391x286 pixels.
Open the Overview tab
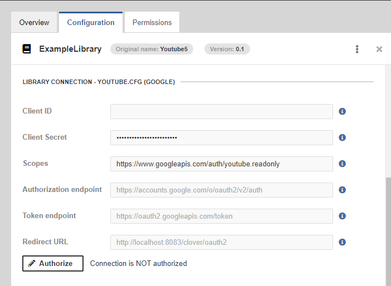click(x=34, y=22)
